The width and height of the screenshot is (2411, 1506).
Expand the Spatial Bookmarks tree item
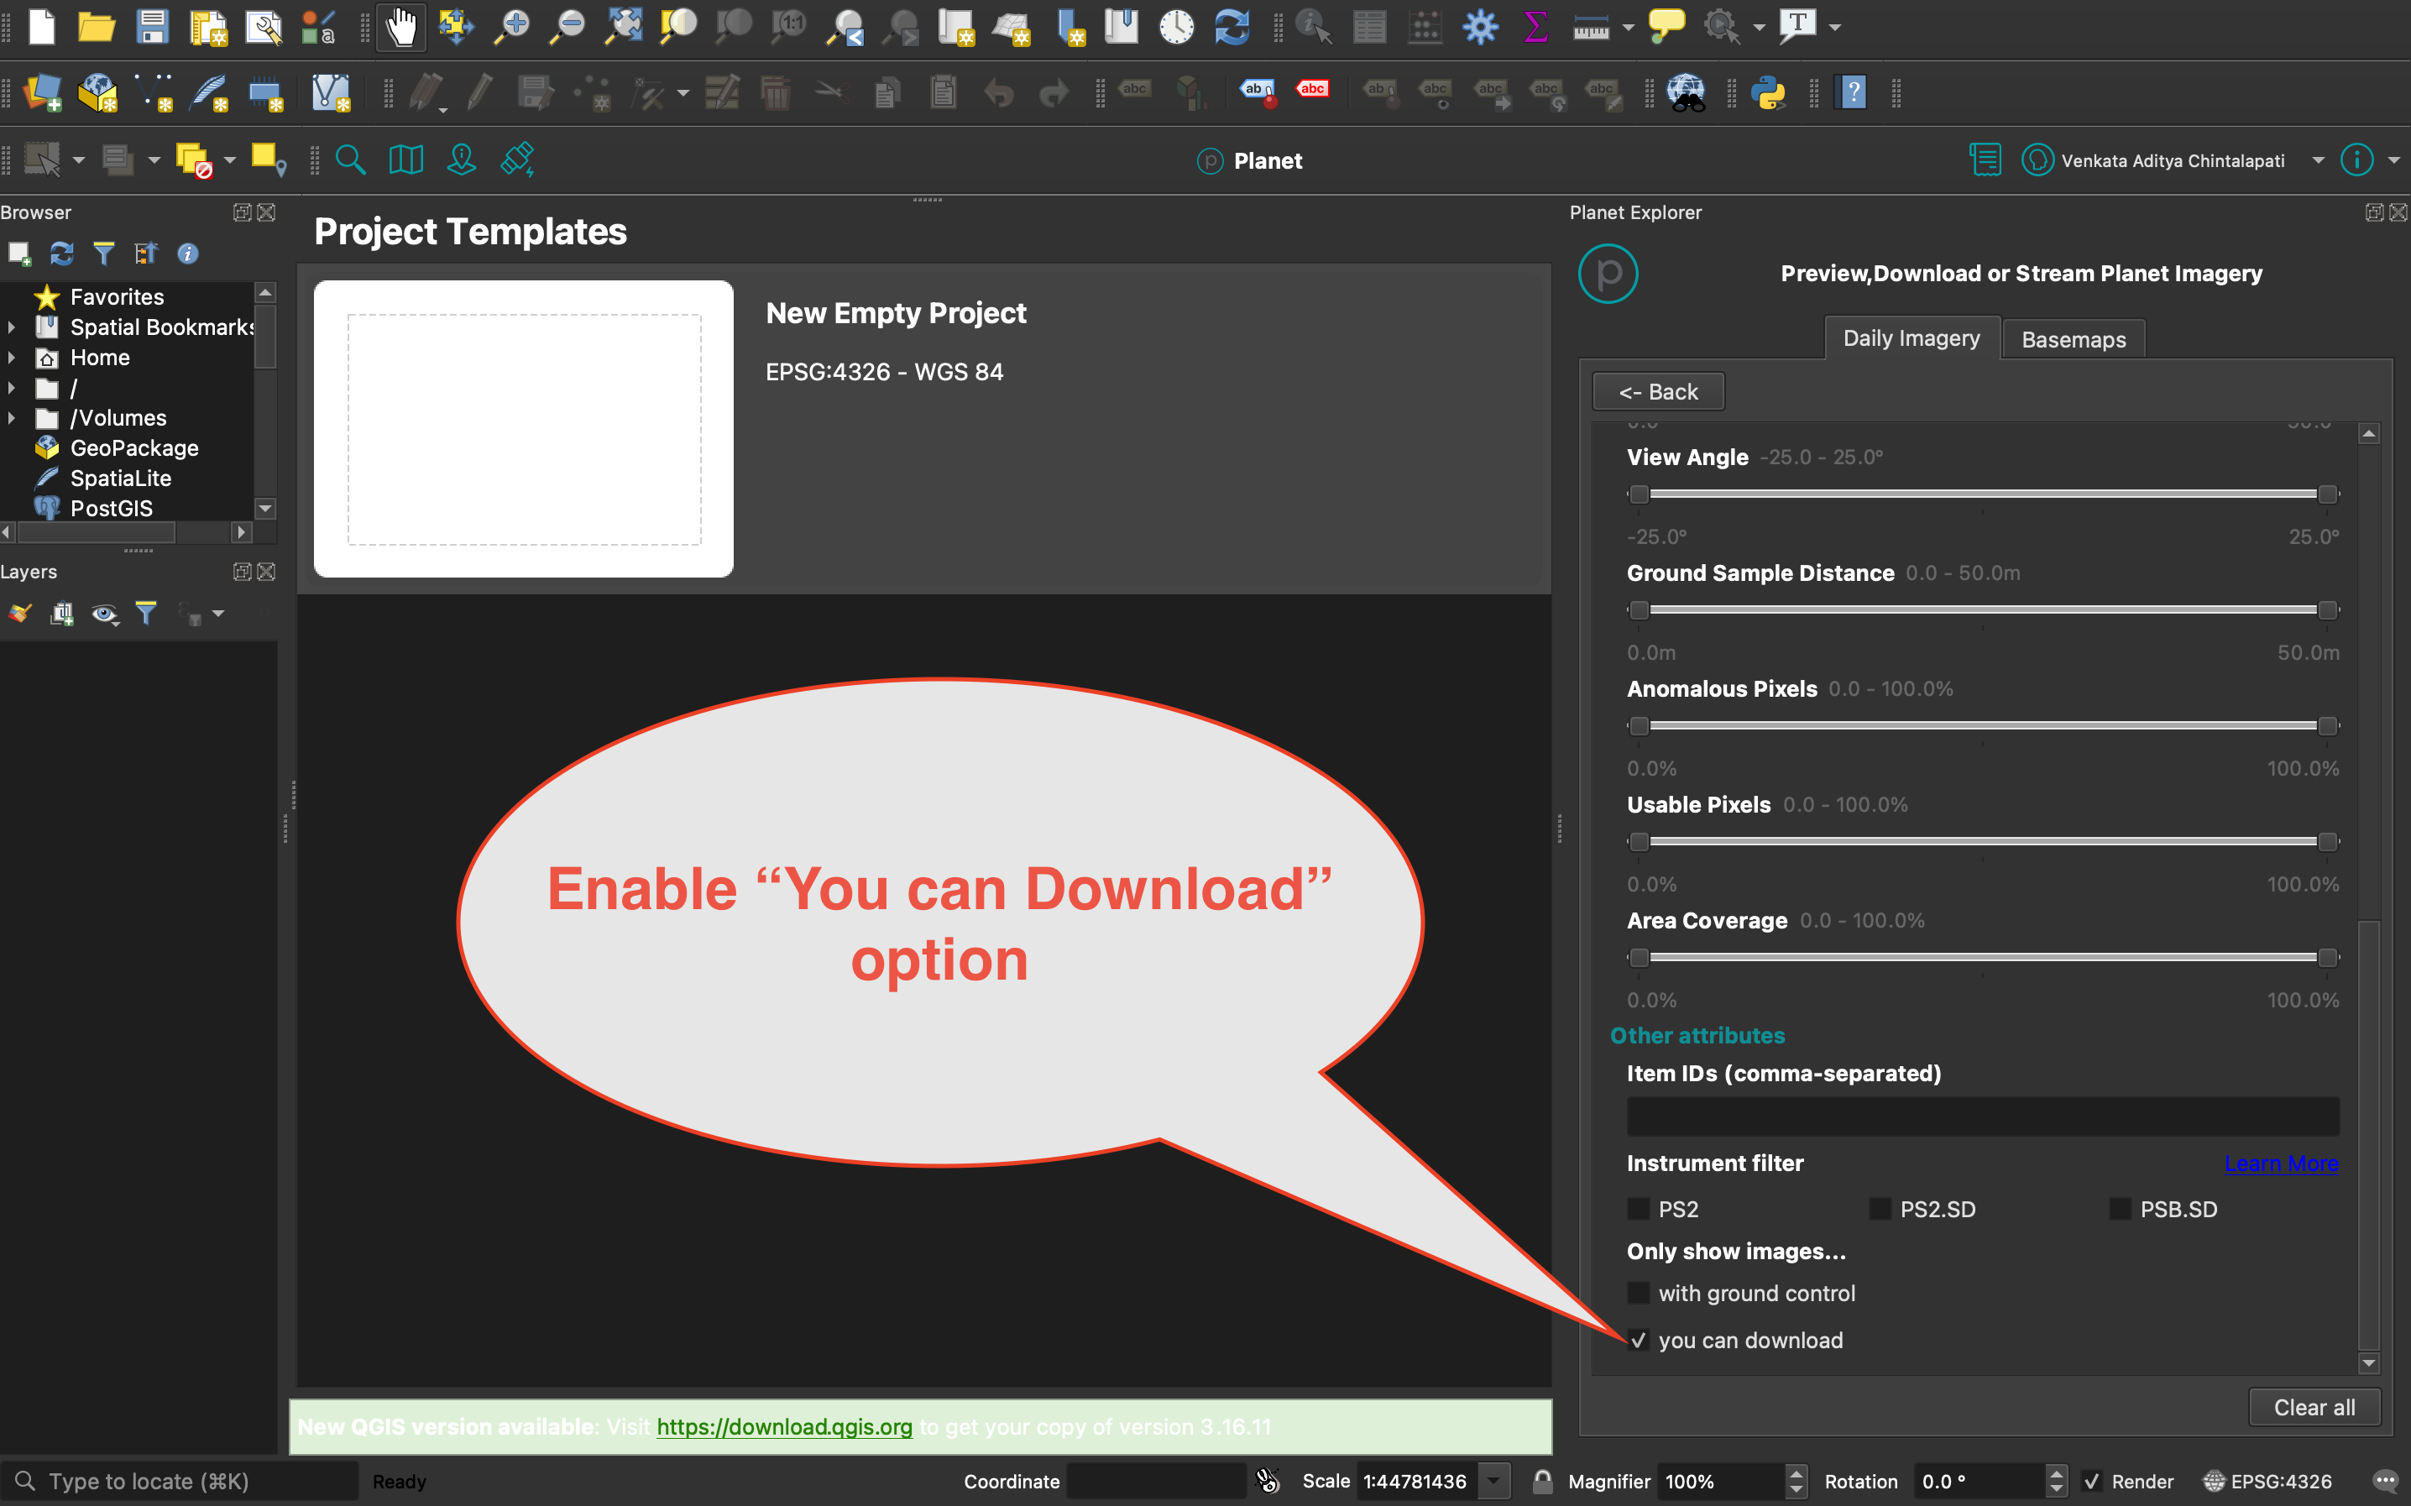(x=11, y=327)
